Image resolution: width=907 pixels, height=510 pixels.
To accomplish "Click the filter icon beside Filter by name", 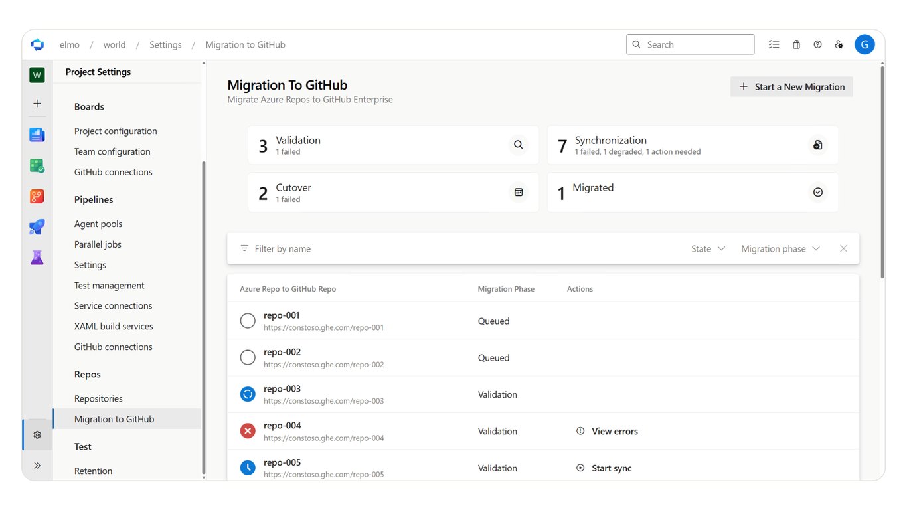I will 244,248.
